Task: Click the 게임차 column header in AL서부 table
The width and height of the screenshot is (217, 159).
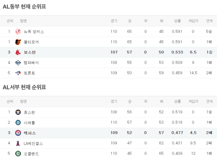Action: (193, 101)
